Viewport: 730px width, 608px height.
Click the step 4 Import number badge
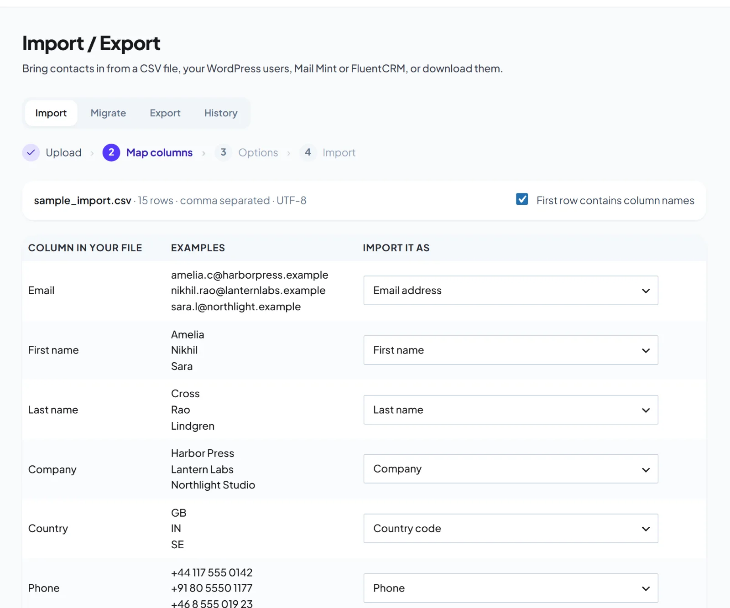click(308, 152)
